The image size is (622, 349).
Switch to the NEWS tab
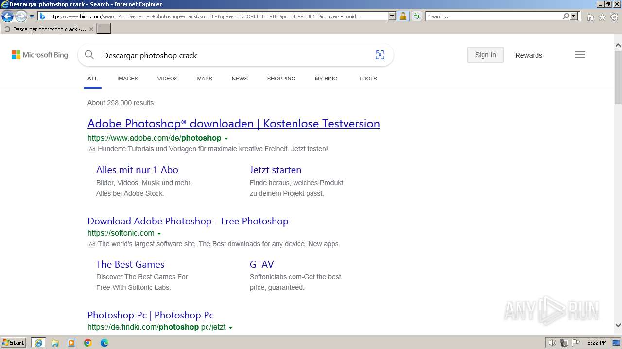click(240, 79)
